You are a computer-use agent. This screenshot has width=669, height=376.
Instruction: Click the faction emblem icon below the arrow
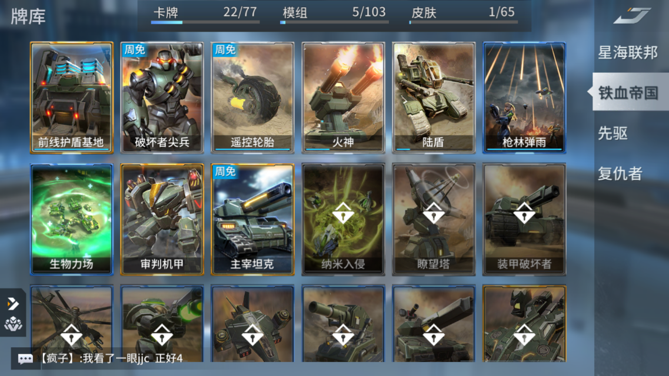[x=13, y=324]
